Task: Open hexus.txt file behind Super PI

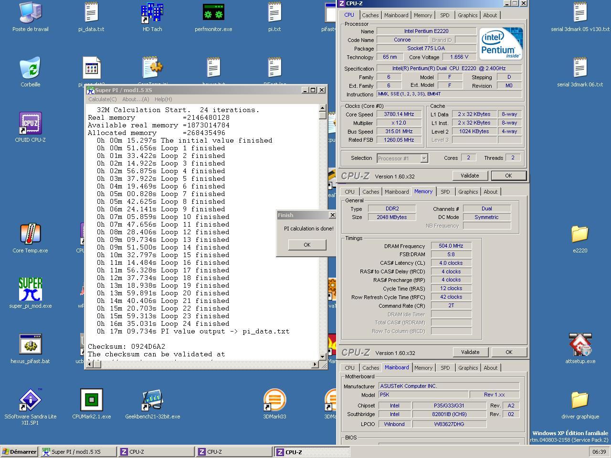Action: click(213, 71)
